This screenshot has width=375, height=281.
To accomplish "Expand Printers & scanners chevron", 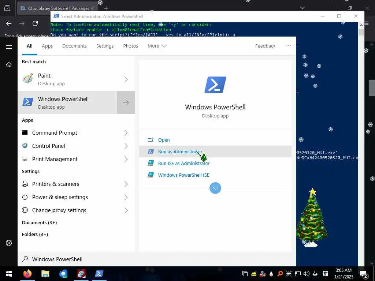I will pos(126,184).
